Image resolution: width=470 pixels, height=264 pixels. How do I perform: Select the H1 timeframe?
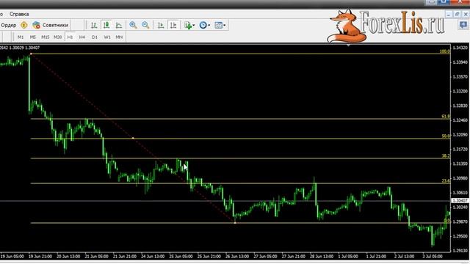click(70, 37)
